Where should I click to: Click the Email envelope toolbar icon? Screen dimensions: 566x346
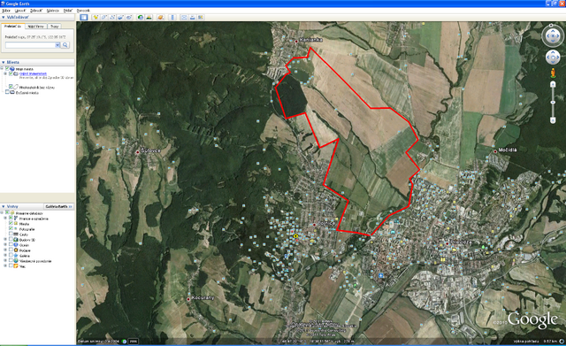(x=184, y=18)
